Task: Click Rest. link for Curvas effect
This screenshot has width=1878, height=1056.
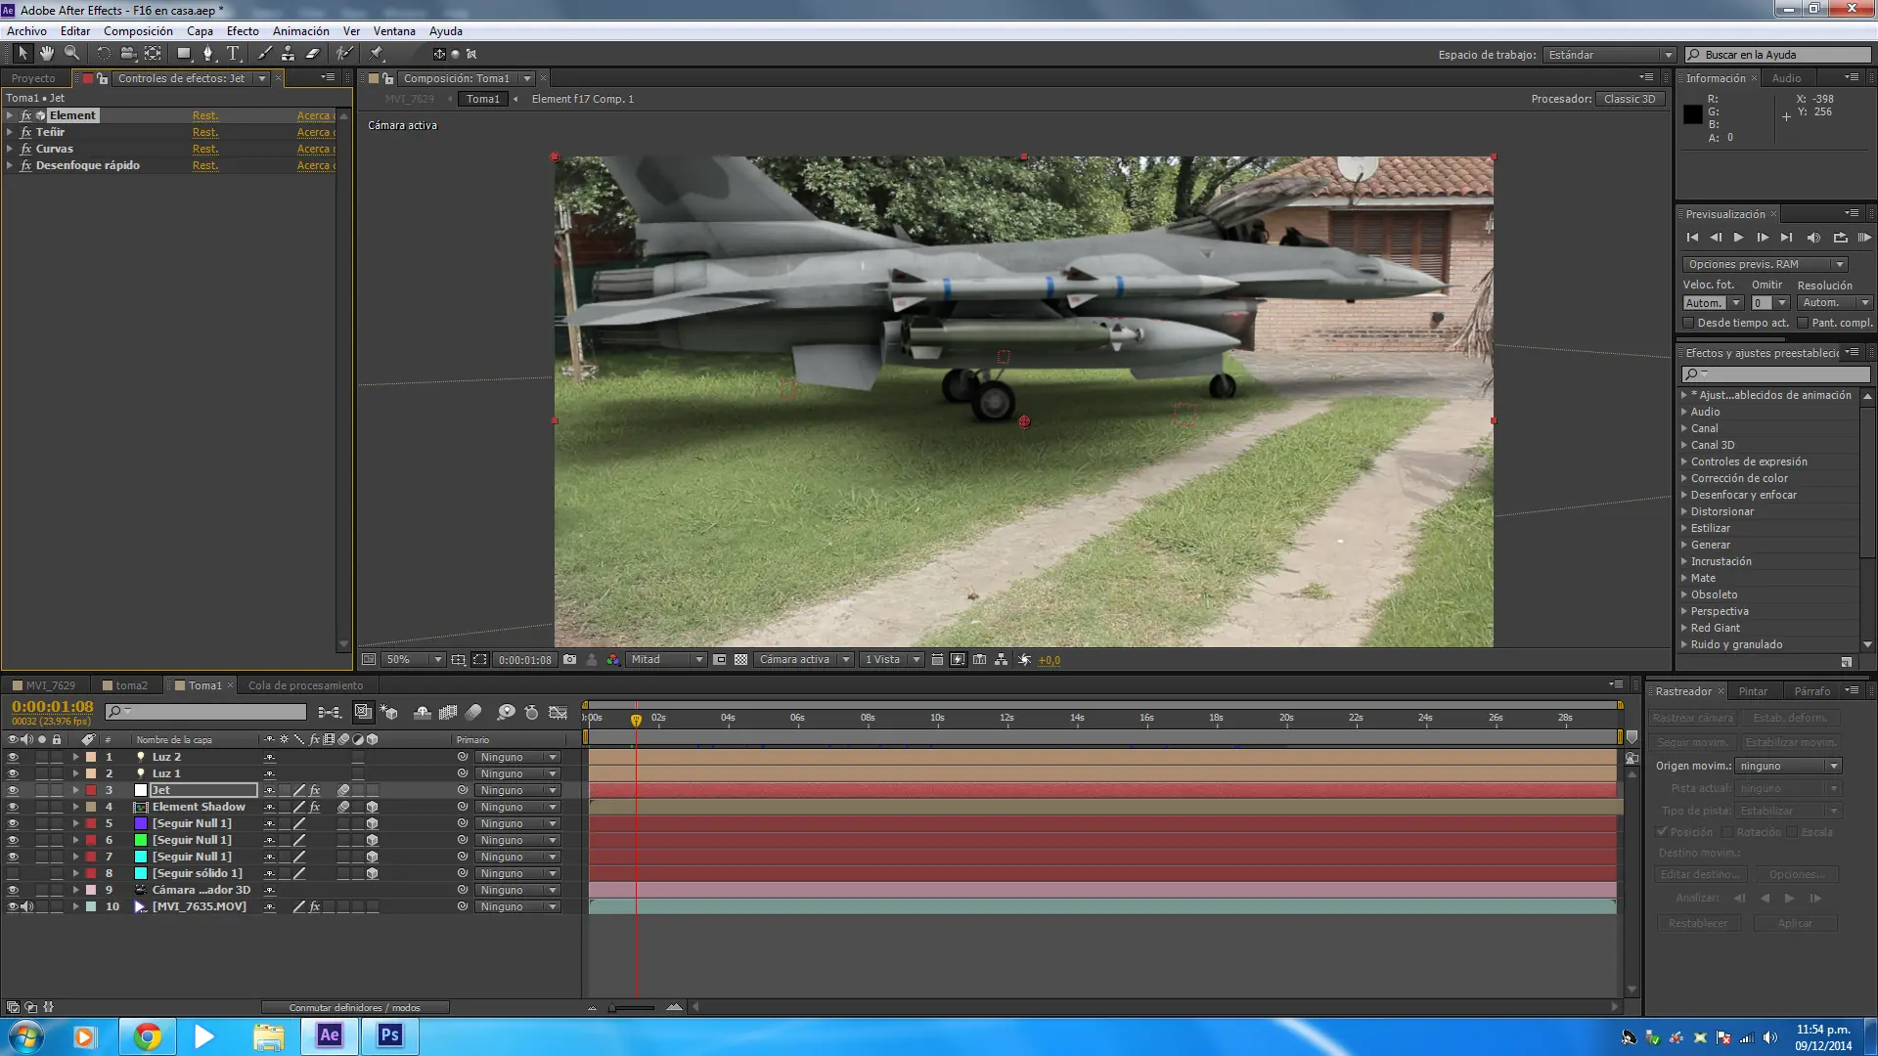Action: 205,149
